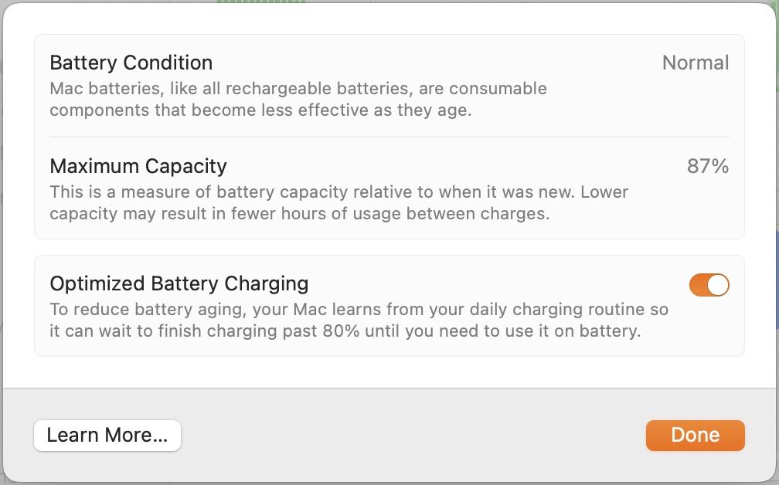Image resolution: width=779 pixels, height=485 pixels.
Task: Click the line "capacity may result in fewer hours"
Action: pos(299,213)
